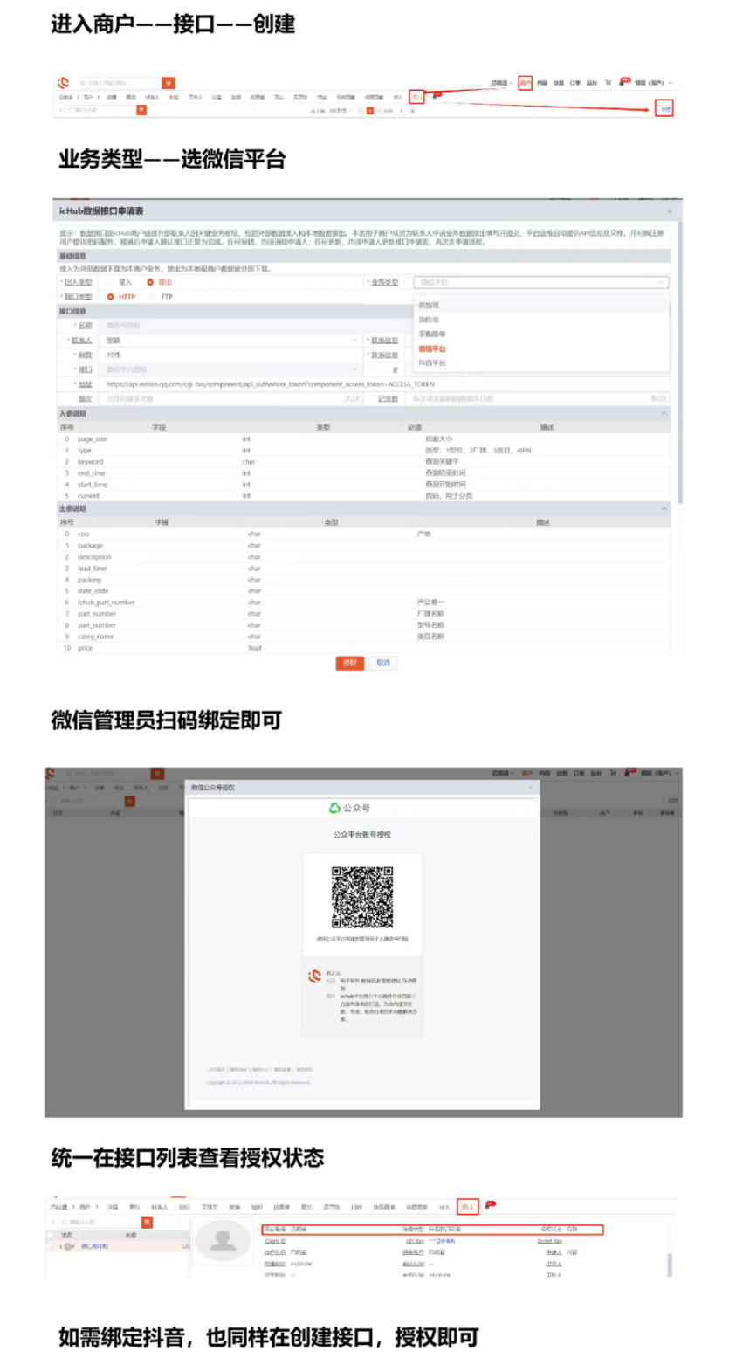
Task: Click the orange search button beside top search box
Action: point(169,83)
